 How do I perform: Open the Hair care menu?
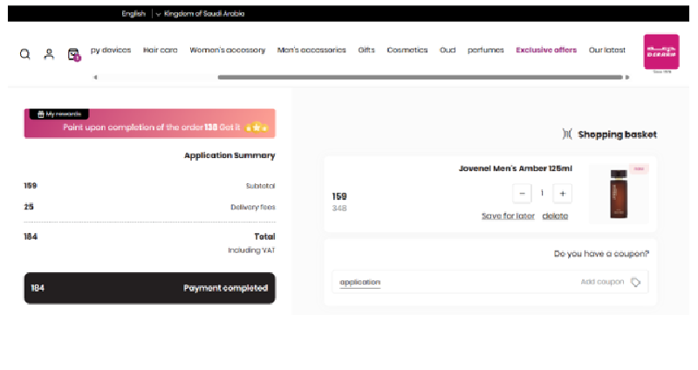click(161, 50)
